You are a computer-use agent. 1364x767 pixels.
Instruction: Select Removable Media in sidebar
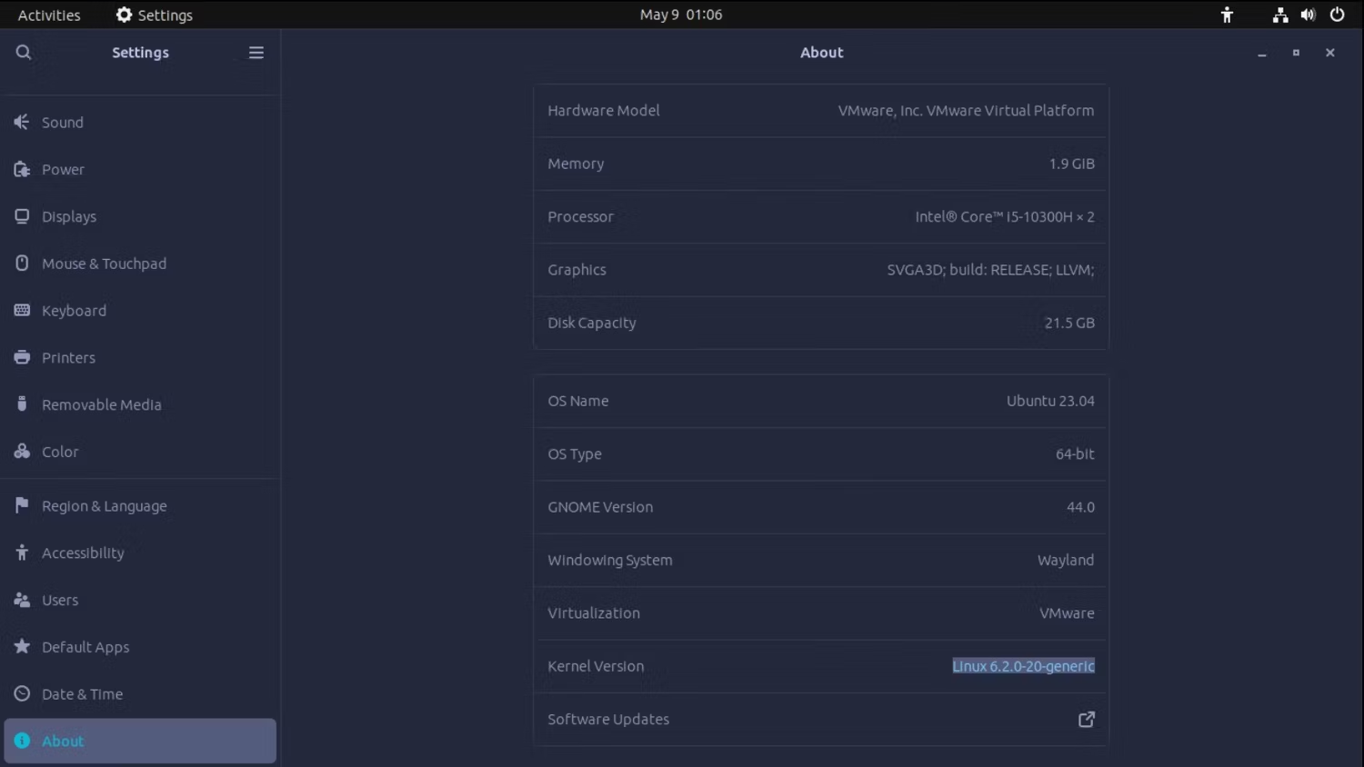coord(140,404)
